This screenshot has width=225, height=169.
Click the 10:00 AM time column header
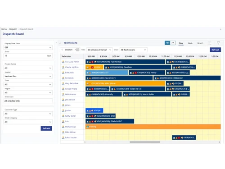(140, 56)
